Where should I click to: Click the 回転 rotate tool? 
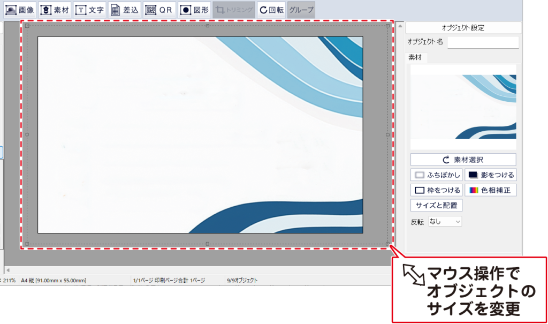click(271, 10)
